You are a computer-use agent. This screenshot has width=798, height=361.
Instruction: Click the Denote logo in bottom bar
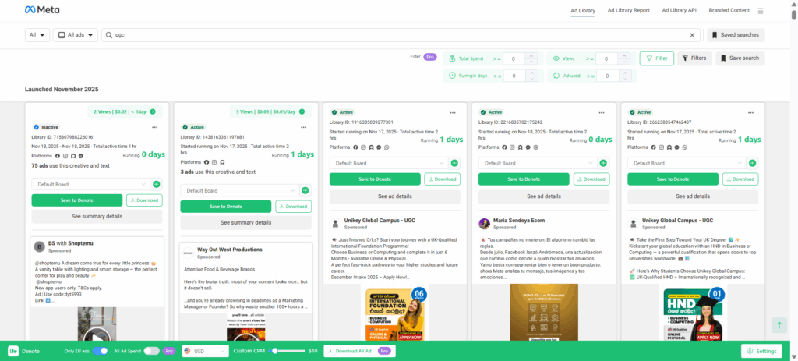[x=13, y=352]
